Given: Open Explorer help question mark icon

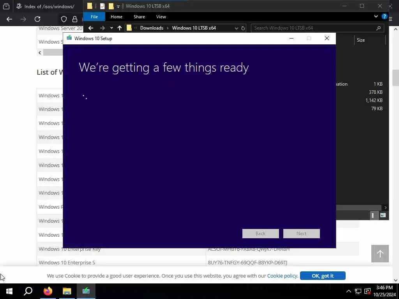Looking at the screenshot, I should 384,16.
